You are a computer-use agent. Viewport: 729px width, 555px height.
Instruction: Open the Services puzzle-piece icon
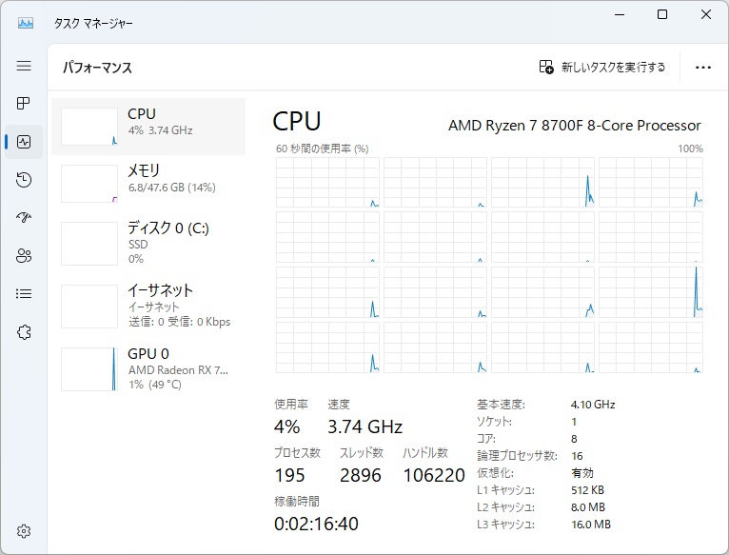pyautogui.click(x=24, y=332)
